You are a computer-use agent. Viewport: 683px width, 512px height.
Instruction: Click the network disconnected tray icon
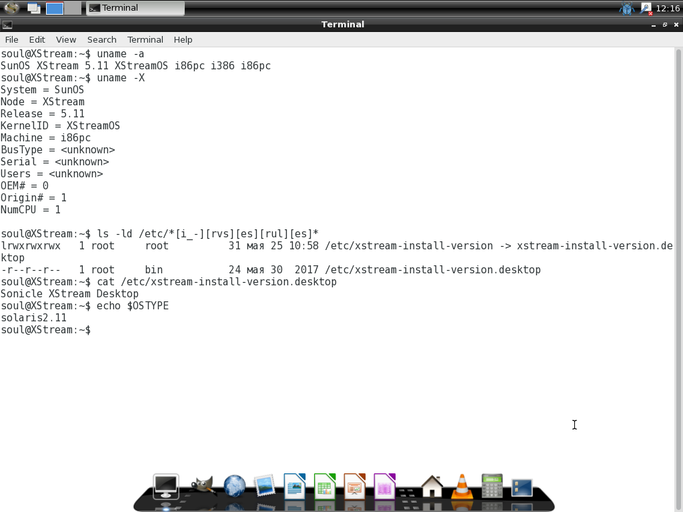(646, 8)
